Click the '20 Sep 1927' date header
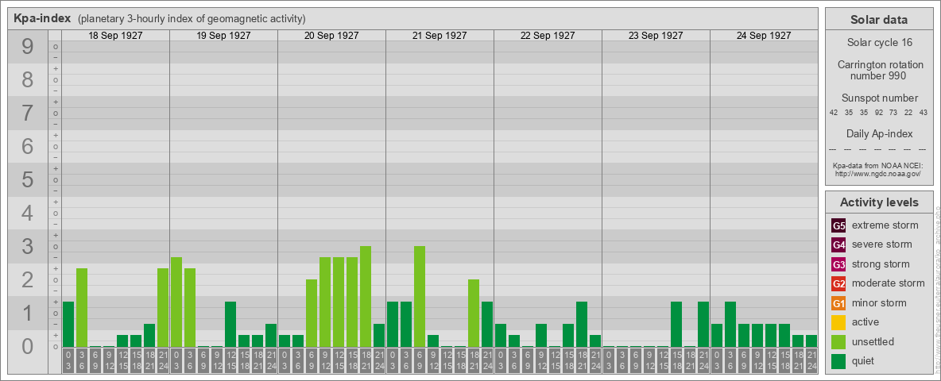The width and height of the screenshot is (941, 381). point(331,36)
